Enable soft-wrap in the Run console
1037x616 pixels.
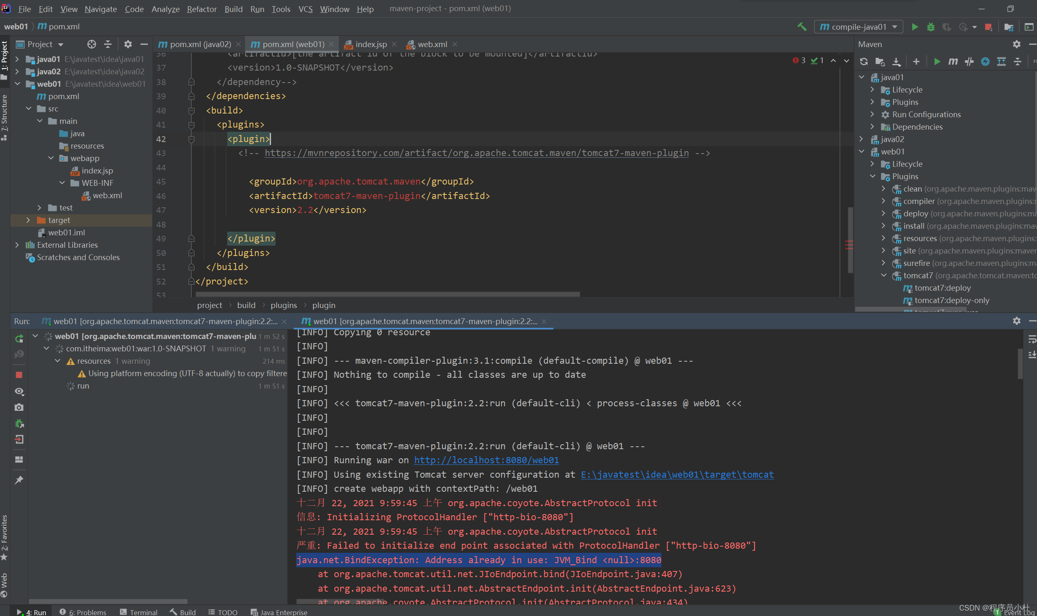point(1032,339)
